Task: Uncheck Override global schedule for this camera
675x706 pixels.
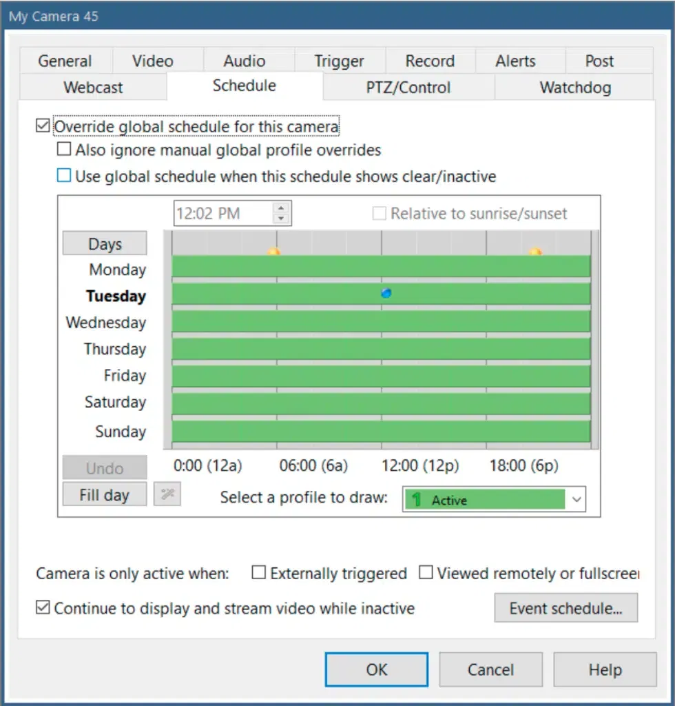Action: pyautogui.click(x=43, y=126)
